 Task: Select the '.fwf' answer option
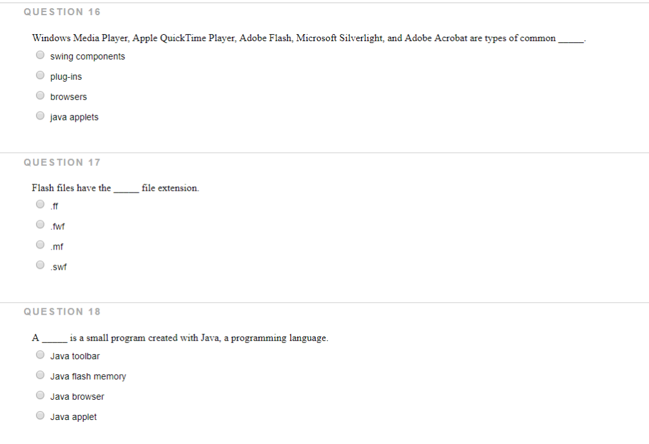point(40,224)
